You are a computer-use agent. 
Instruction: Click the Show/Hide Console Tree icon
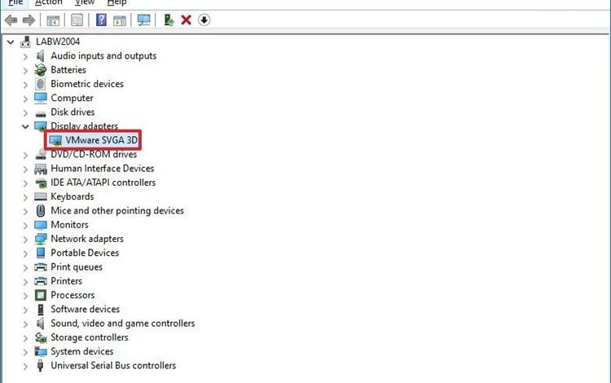coord(53,20)
